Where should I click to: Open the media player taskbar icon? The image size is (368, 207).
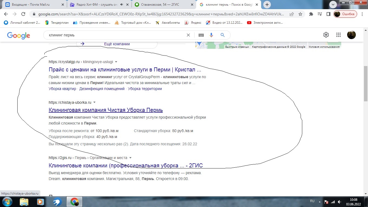coord(40,202)
